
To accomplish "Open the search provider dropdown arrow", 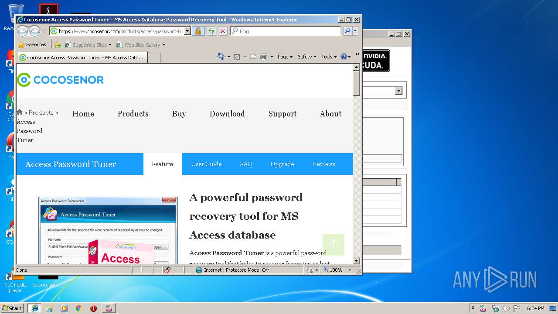I will [x=355, y=31].
